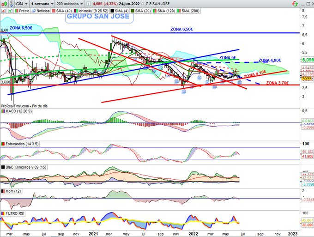Click the Mom (12) panel color icon
314x237 pixels.
pyautogui.click(x=3, y=191)
